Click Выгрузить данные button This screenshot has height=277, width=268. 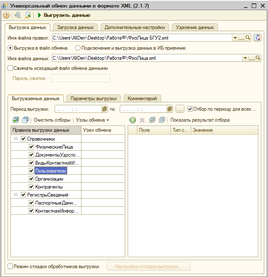(x=64, y=15)
